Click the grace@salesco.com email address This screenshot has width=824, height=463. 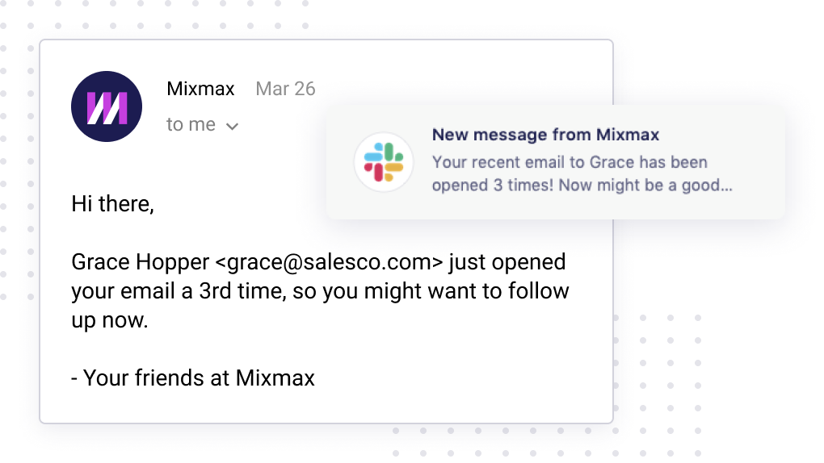330,262
